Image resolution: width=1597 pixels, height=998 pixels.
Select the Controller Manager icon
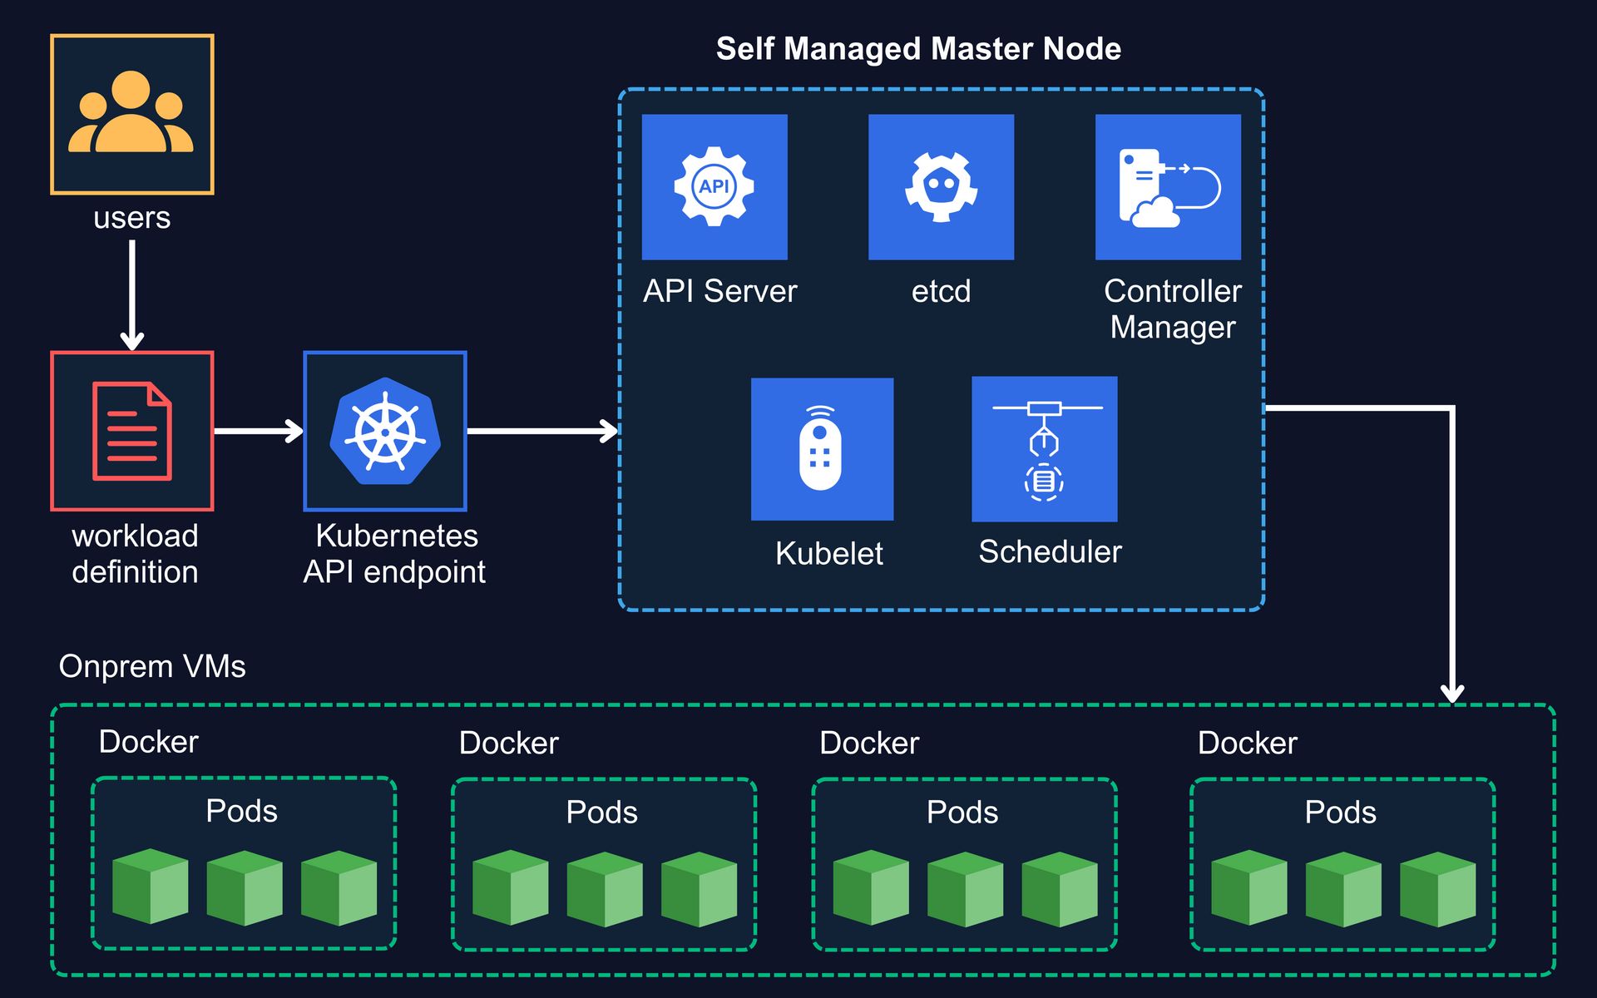coord(1168,186)
